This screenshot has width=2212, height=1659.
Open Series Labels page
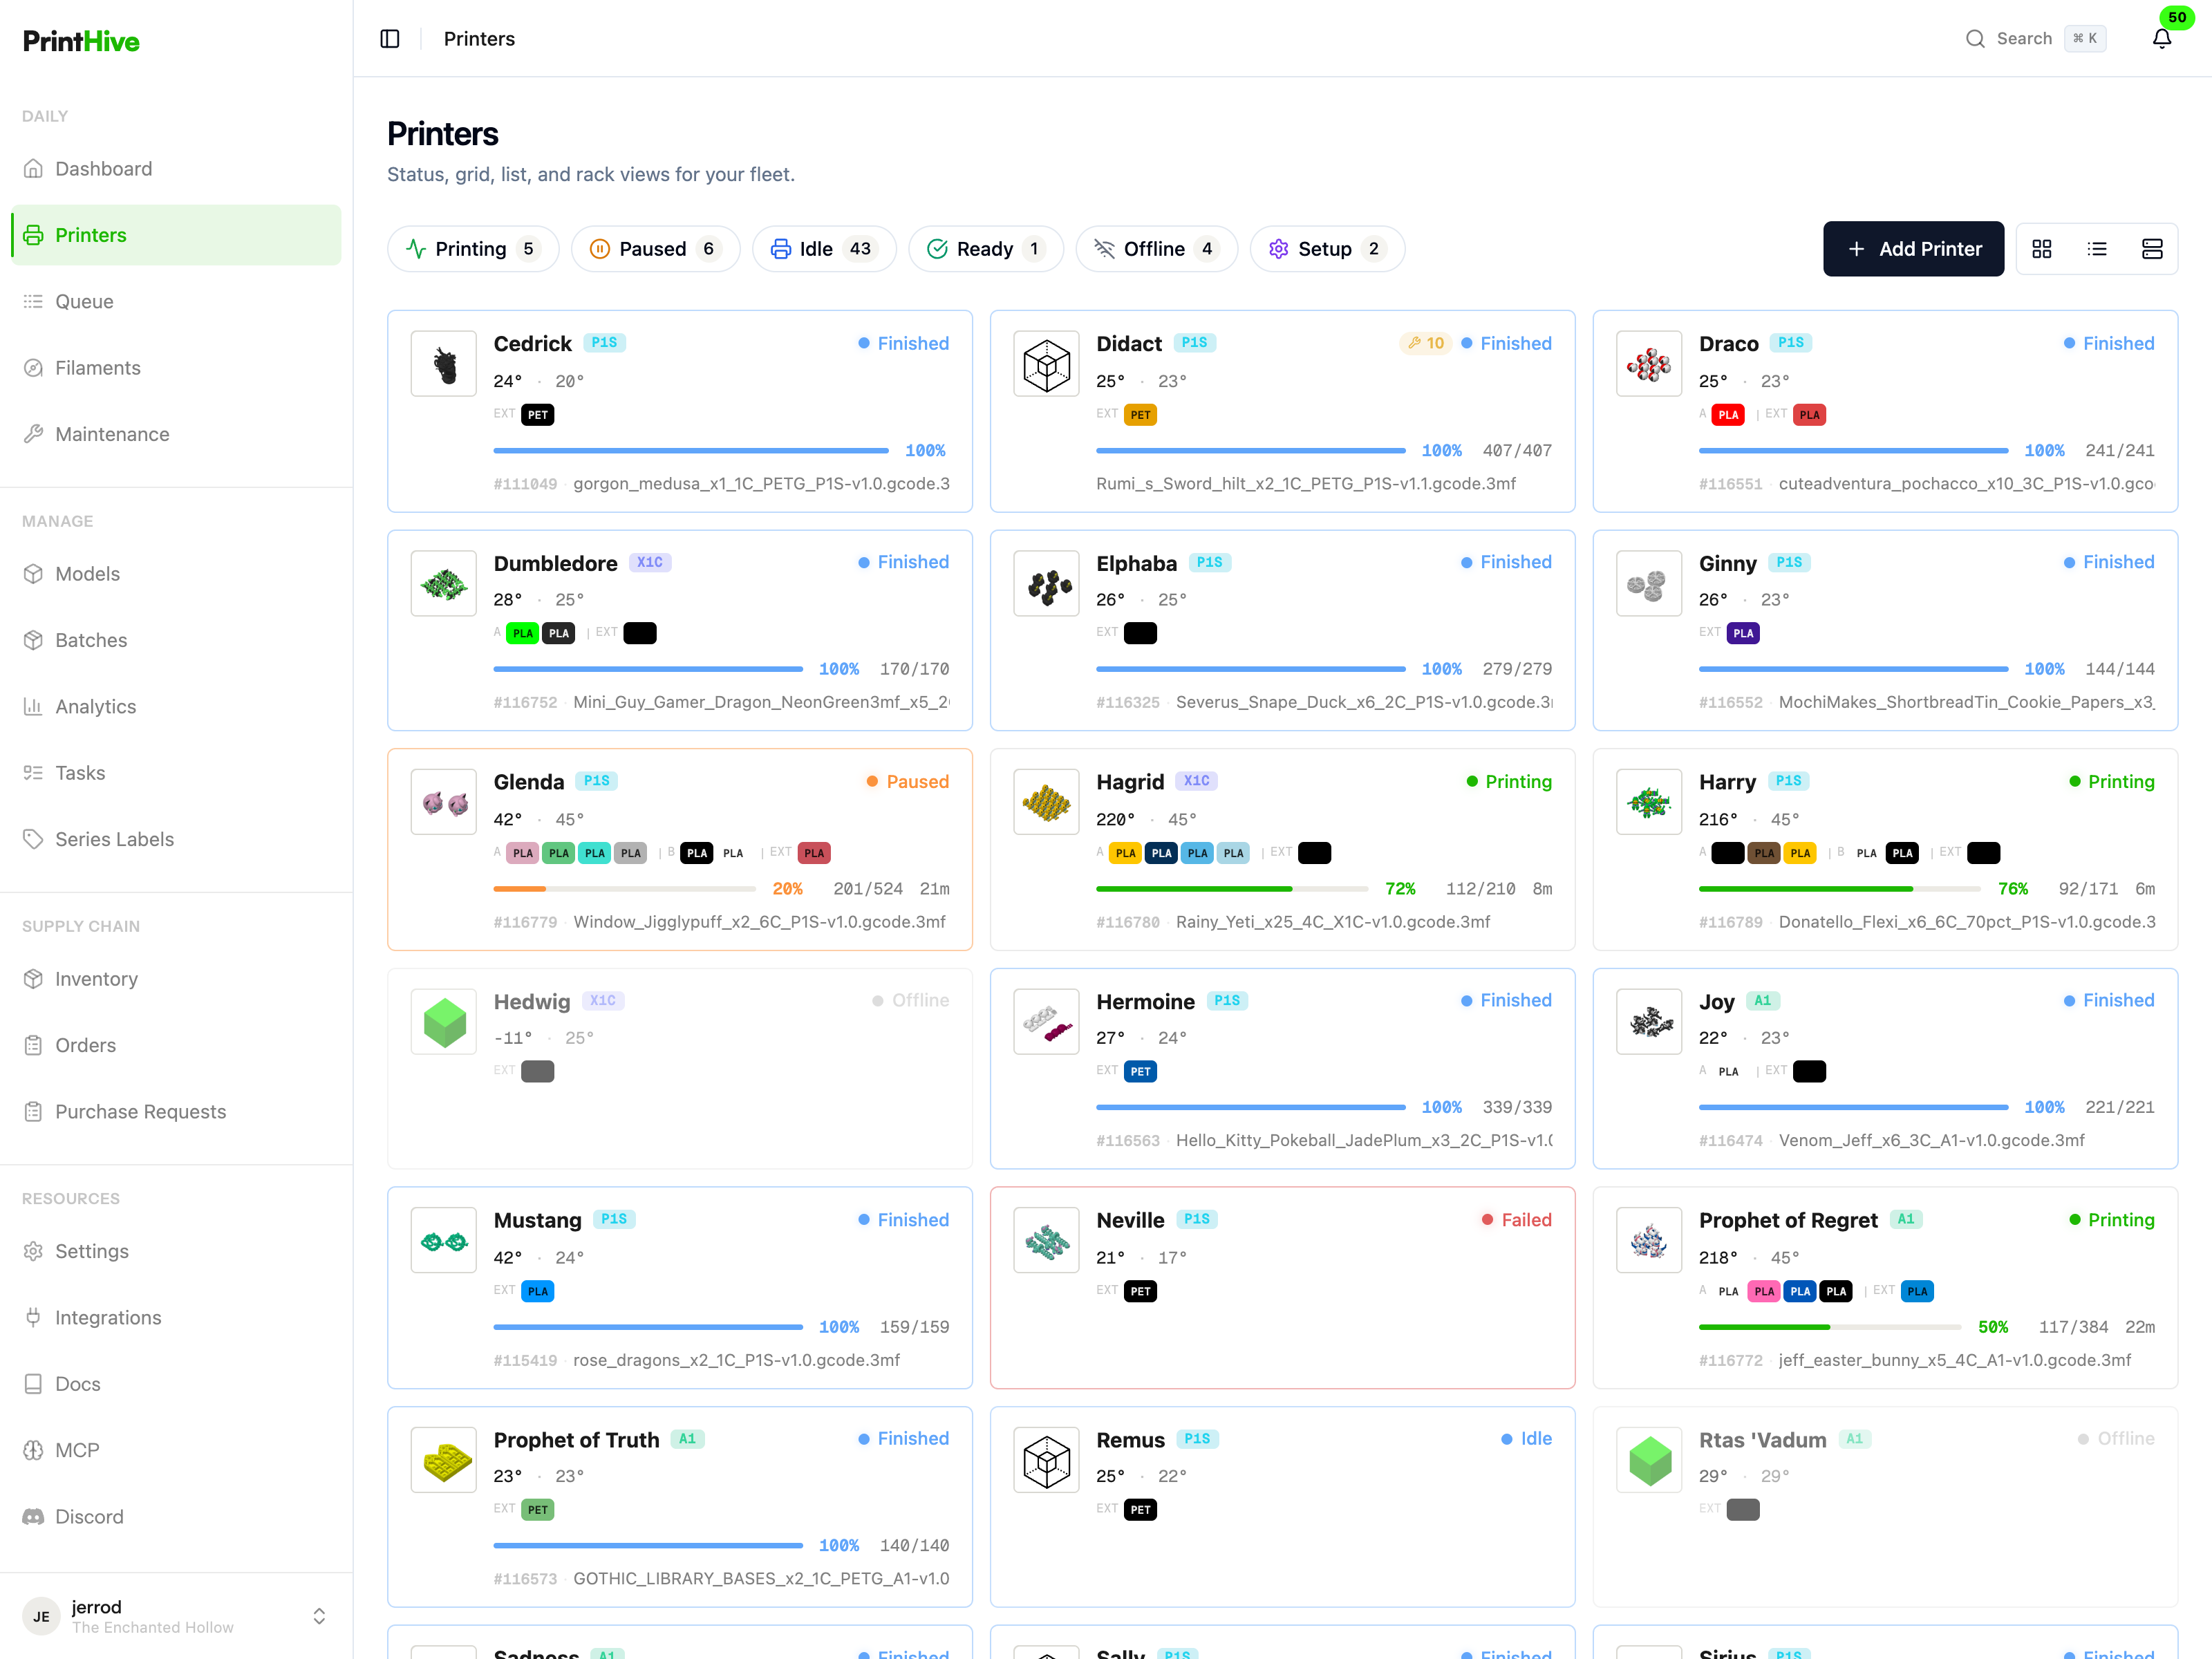pos(176,839)
